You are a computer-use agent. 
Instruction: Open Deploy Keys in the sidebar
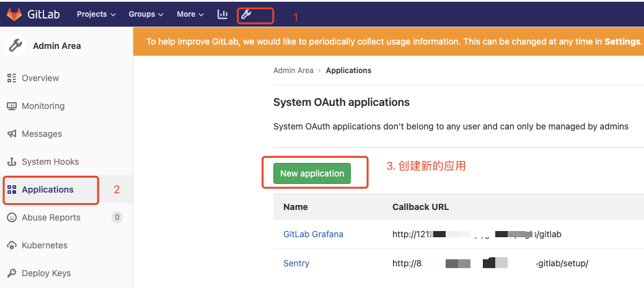click(46, 273)
